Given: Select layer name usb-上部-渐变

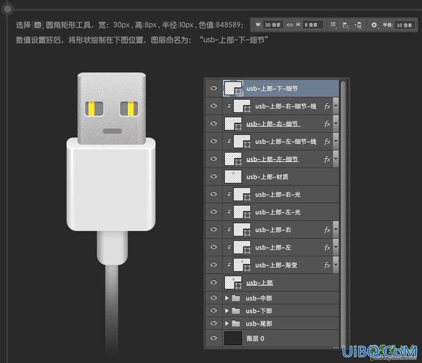Looking at the screenshot, I should (276, 265).
